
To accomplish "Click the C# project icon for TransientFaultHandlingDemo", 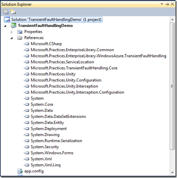I will (14, 25).
